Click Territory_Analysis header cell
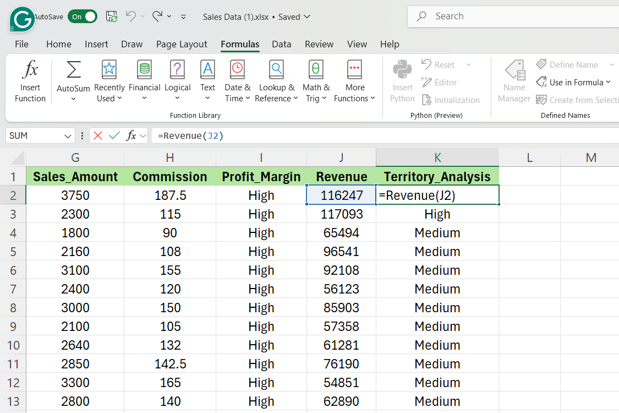This screenshot has height=413, width=619. tap(437, 176)
